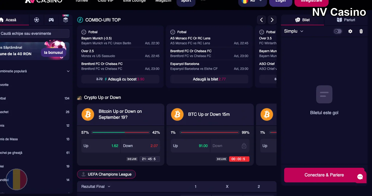Click Espanyol Barcelona vs Elche CF match text
The width and height of the screenshot is (372, 196).
point(194,69)
